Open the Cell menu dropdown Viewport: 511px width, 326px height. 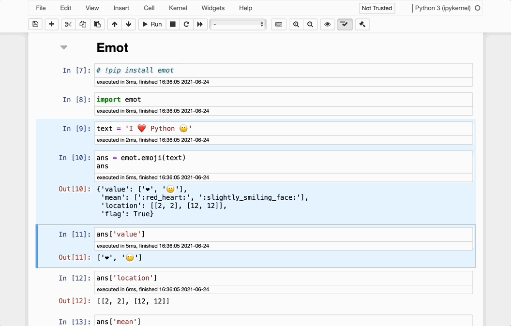pos(149,8)
